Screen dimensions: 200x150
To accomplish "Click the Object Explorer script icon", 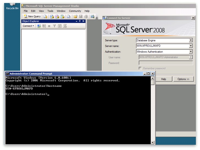I will (65, 26).
